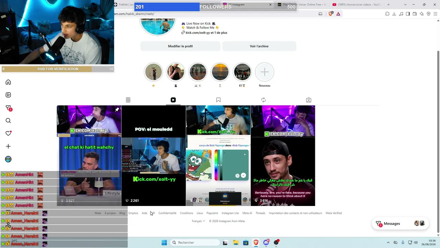Open the K1 story highlight
The width and height of the screenshot is (440, 248).
(242, 72)
